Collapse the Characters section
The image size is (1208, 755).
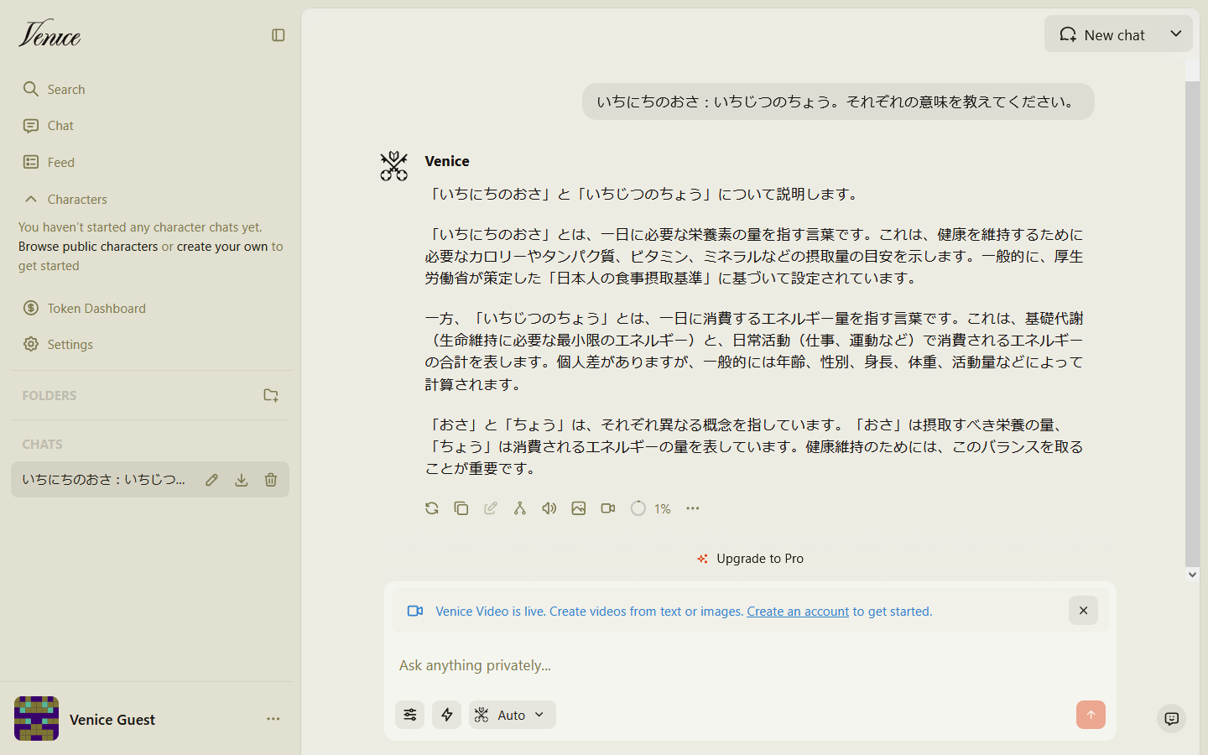coord(31,200)
